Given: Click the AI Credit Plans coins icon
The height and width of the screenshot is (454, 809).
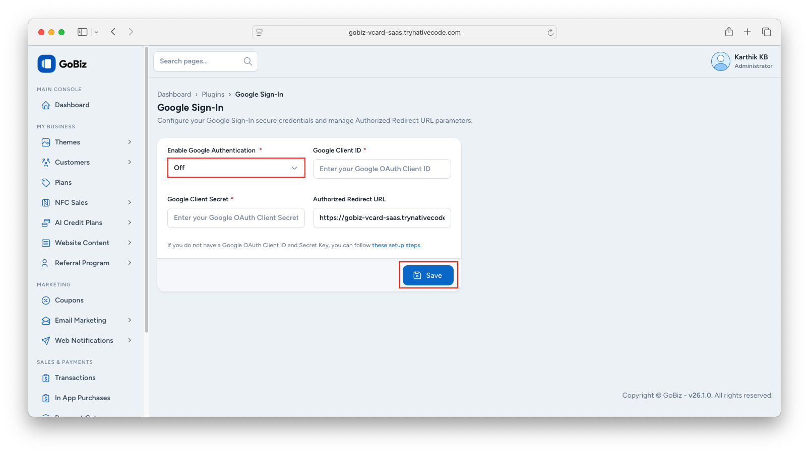Looking at the screenshot, I should 46,223.
